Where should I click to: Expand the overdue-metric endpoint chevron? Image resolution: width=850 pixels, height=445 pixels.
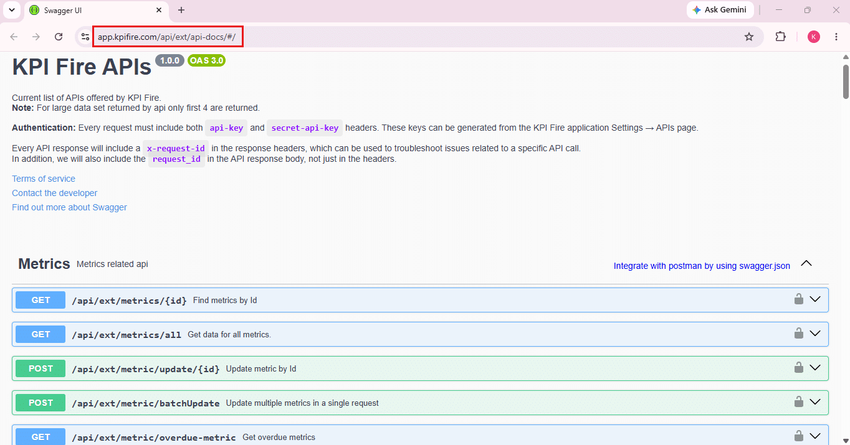815,436
